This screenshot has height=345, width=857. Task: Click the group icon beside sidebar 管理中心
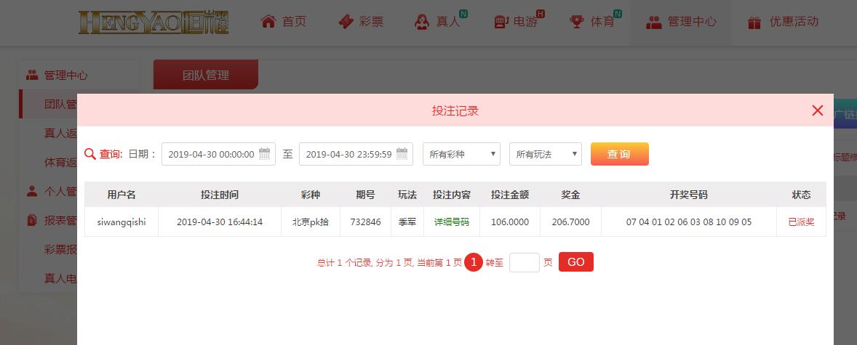click(x=32, y=76)
